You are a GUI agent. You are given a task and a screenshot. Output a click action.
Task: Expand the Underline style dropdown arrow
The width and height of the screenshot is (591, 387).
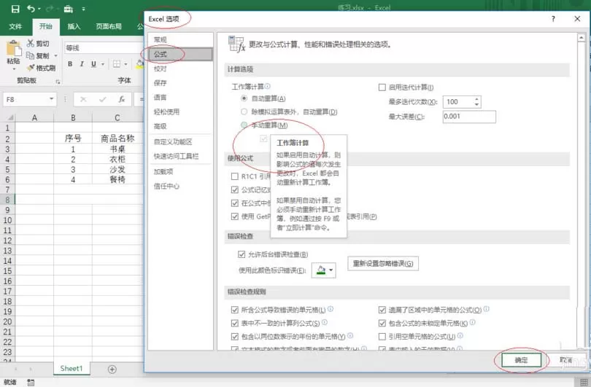pyautogui.click(x=103, y=64)
